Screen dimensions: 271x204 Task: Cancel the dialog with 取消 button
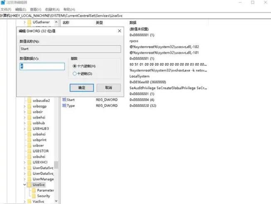click(109, 87)
